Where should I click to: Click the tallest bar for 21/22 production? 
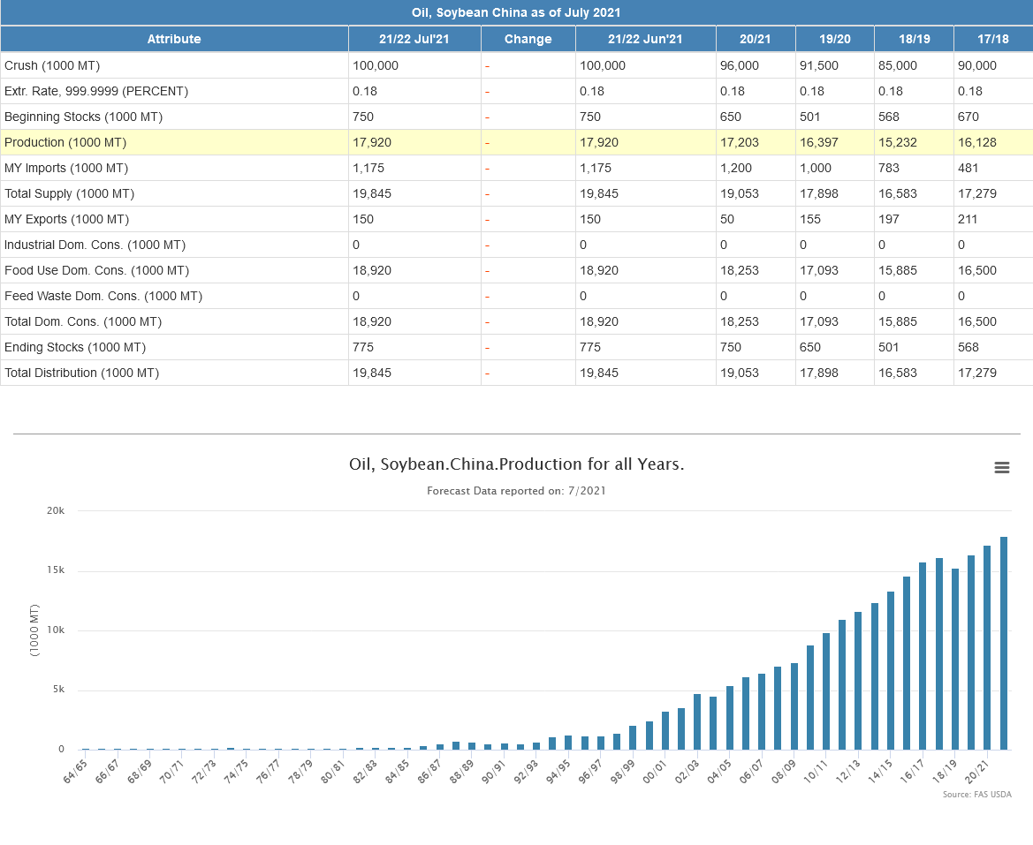(1004, 643)
